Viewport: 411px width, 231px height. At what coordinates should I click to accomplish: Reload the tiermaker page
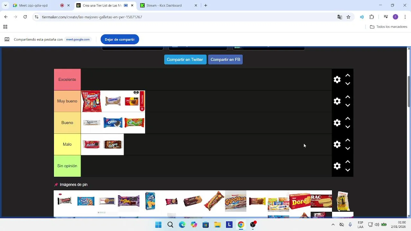coord(25,17)
